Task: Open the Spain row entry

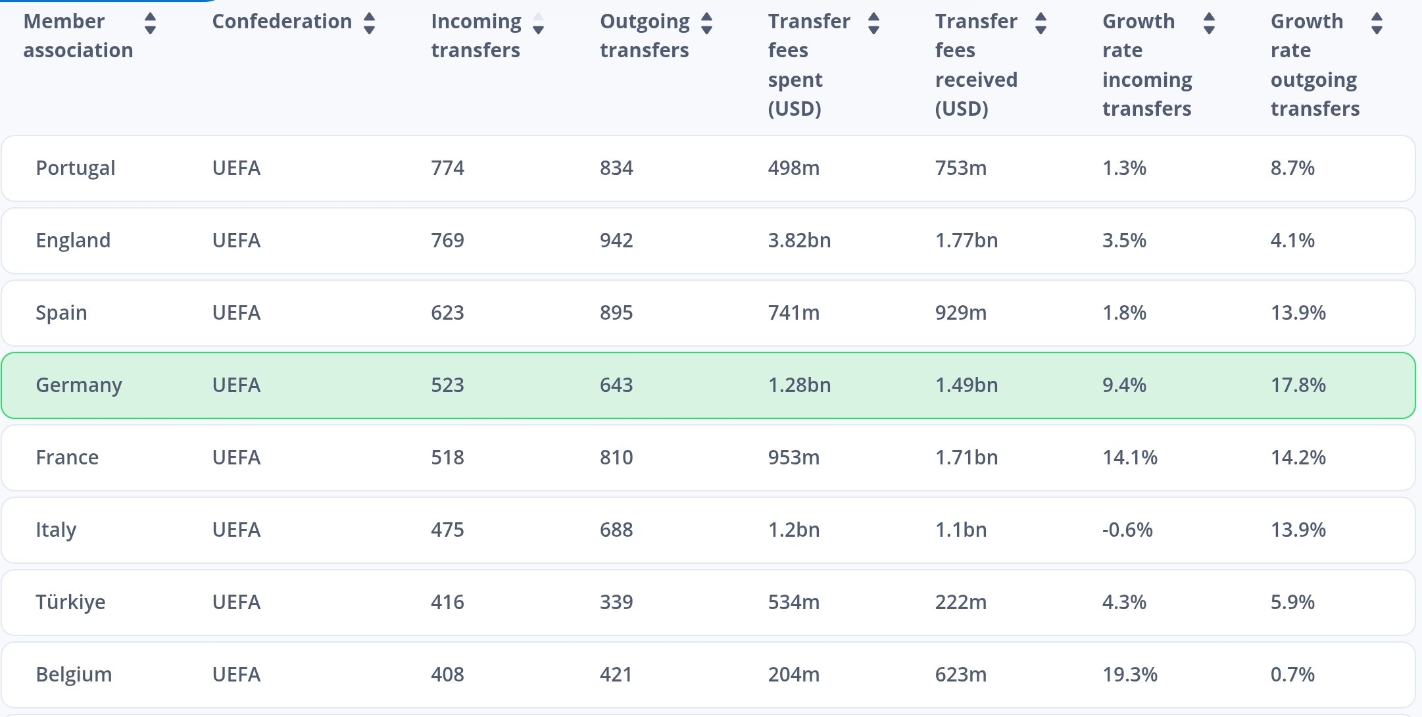Action: 61,313
